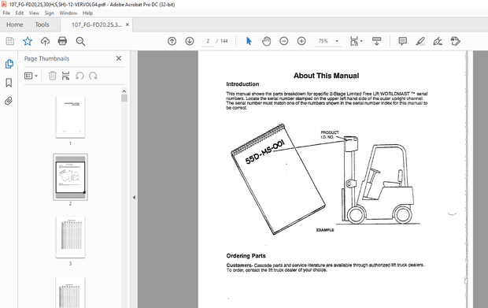This screenshot has width=488, height=308.
Task: Click the thumbnail panel extract/print pages icon
Action: tap(65, 76)
